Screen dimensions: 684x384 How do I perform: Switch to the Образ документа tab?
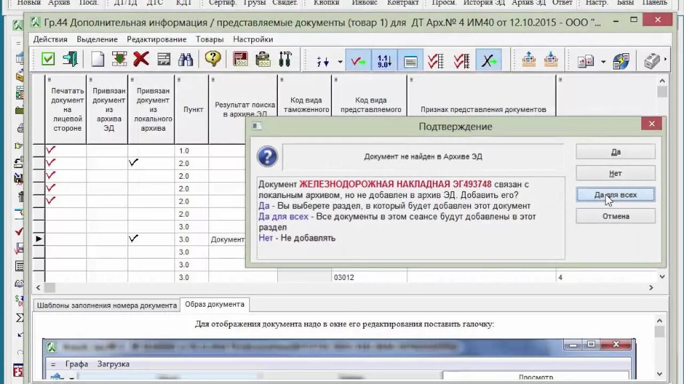[x=214, y=305]
